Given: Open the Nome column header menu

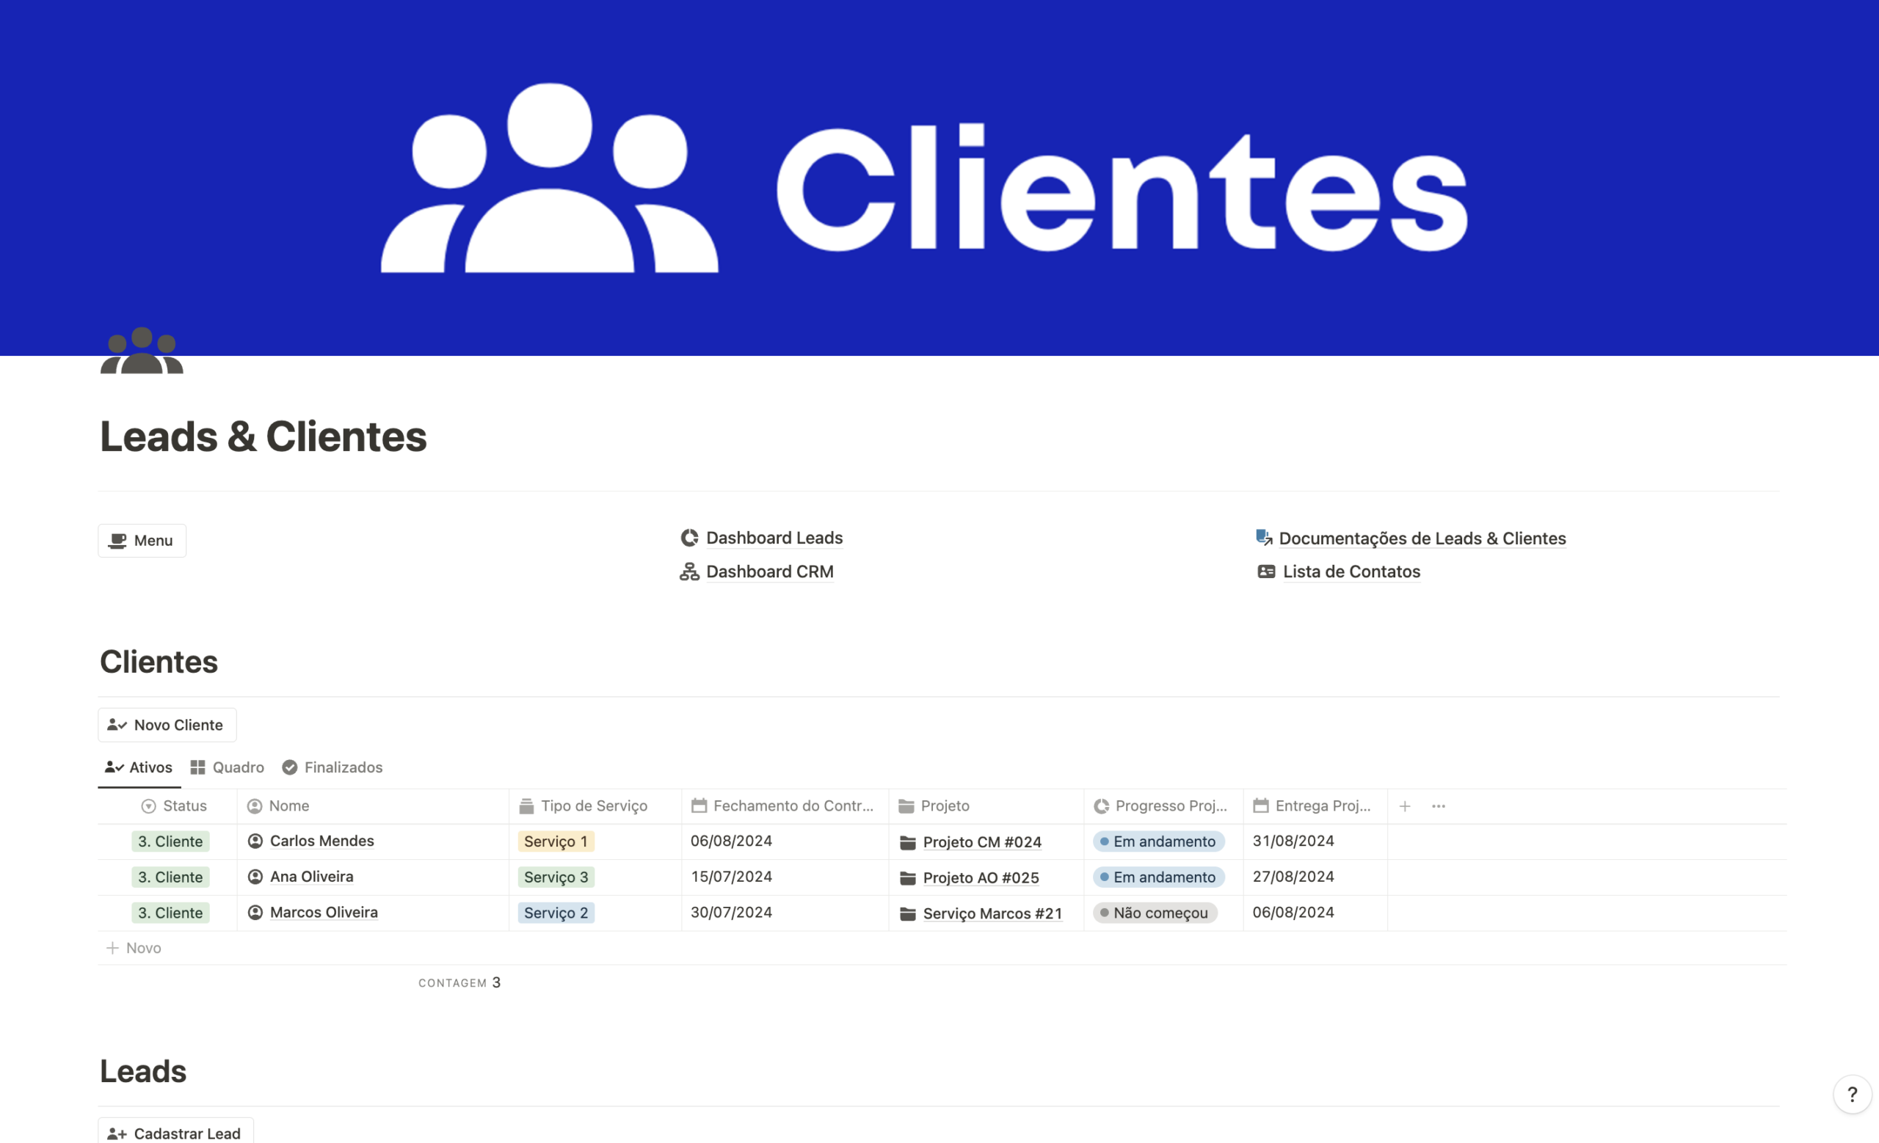Looking at the screenshot, I should pos(373,806).
